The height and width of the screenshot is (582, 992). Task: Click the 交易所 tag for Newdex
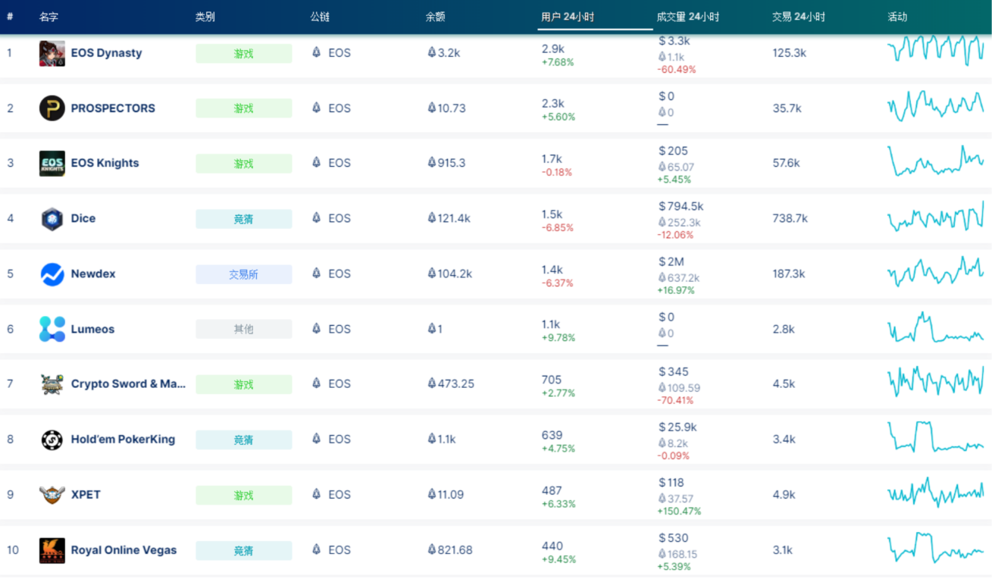[244, 274]
